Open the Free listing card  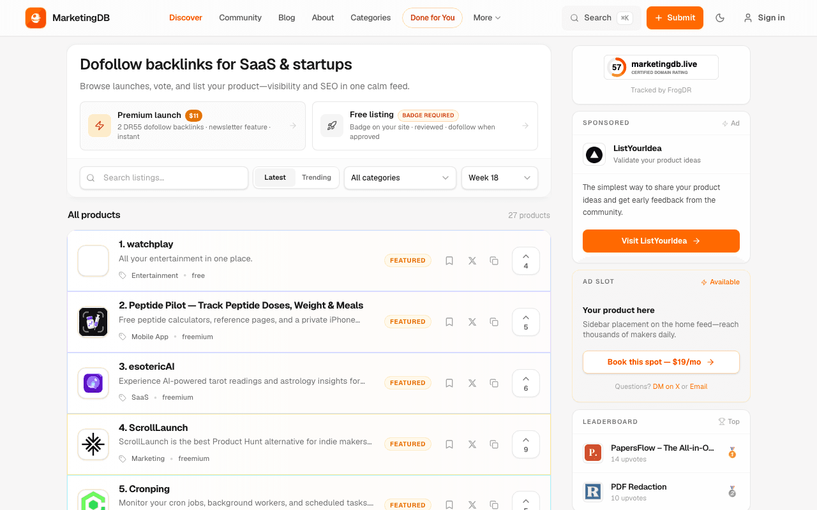point(425,126)
